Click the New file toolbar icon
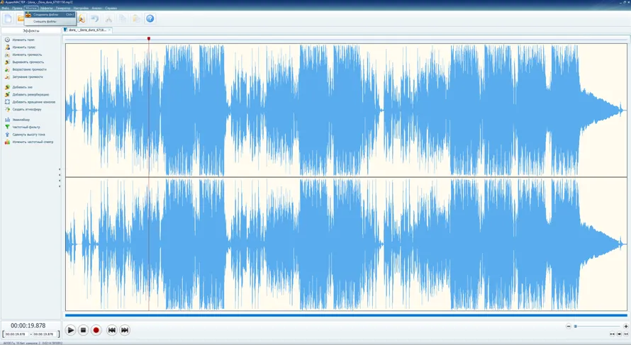631x345 pixels. pos(8,18)
